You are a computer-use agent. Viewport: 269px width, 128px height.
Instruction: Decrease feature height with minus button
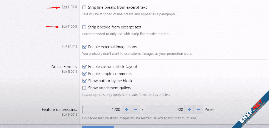[x=198, y=109]
